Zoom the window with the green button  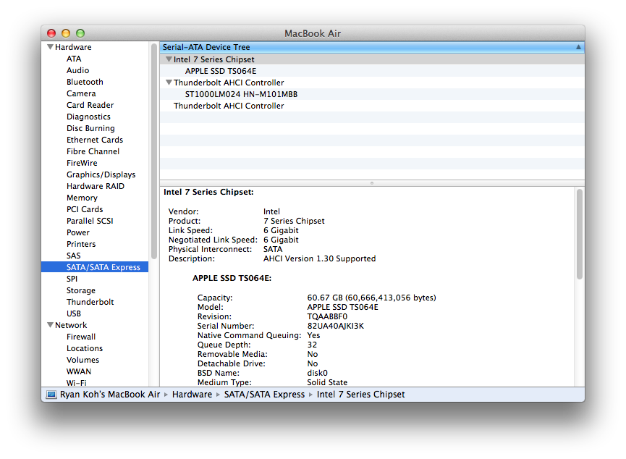[x=80, y=33]
